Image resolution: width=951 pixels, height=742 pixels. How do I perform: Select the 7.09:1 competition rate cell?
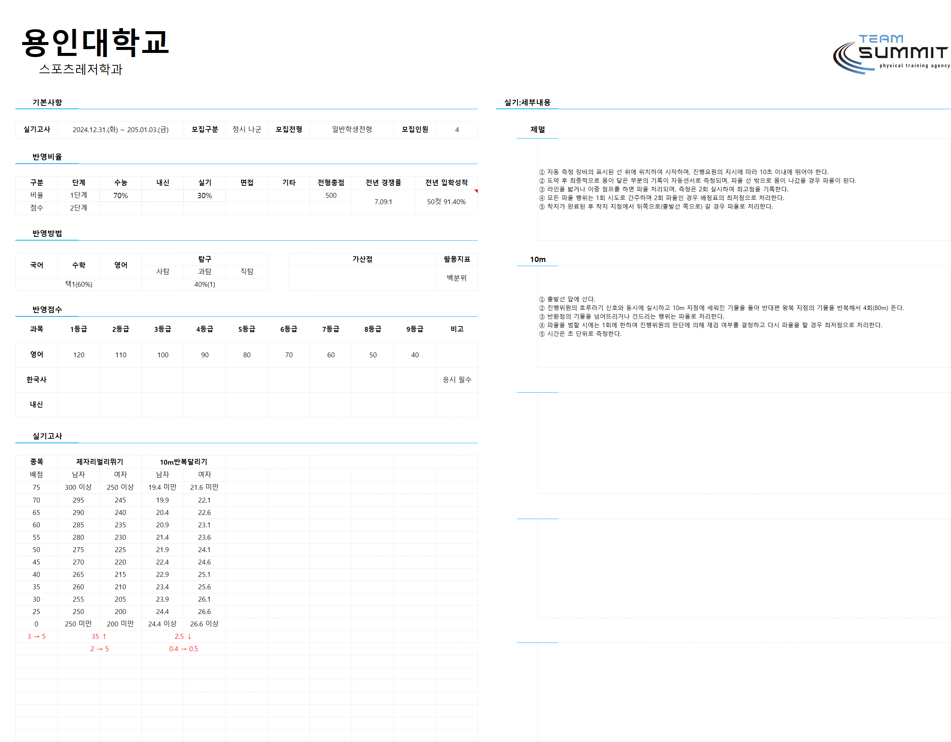tap(383, 202)
